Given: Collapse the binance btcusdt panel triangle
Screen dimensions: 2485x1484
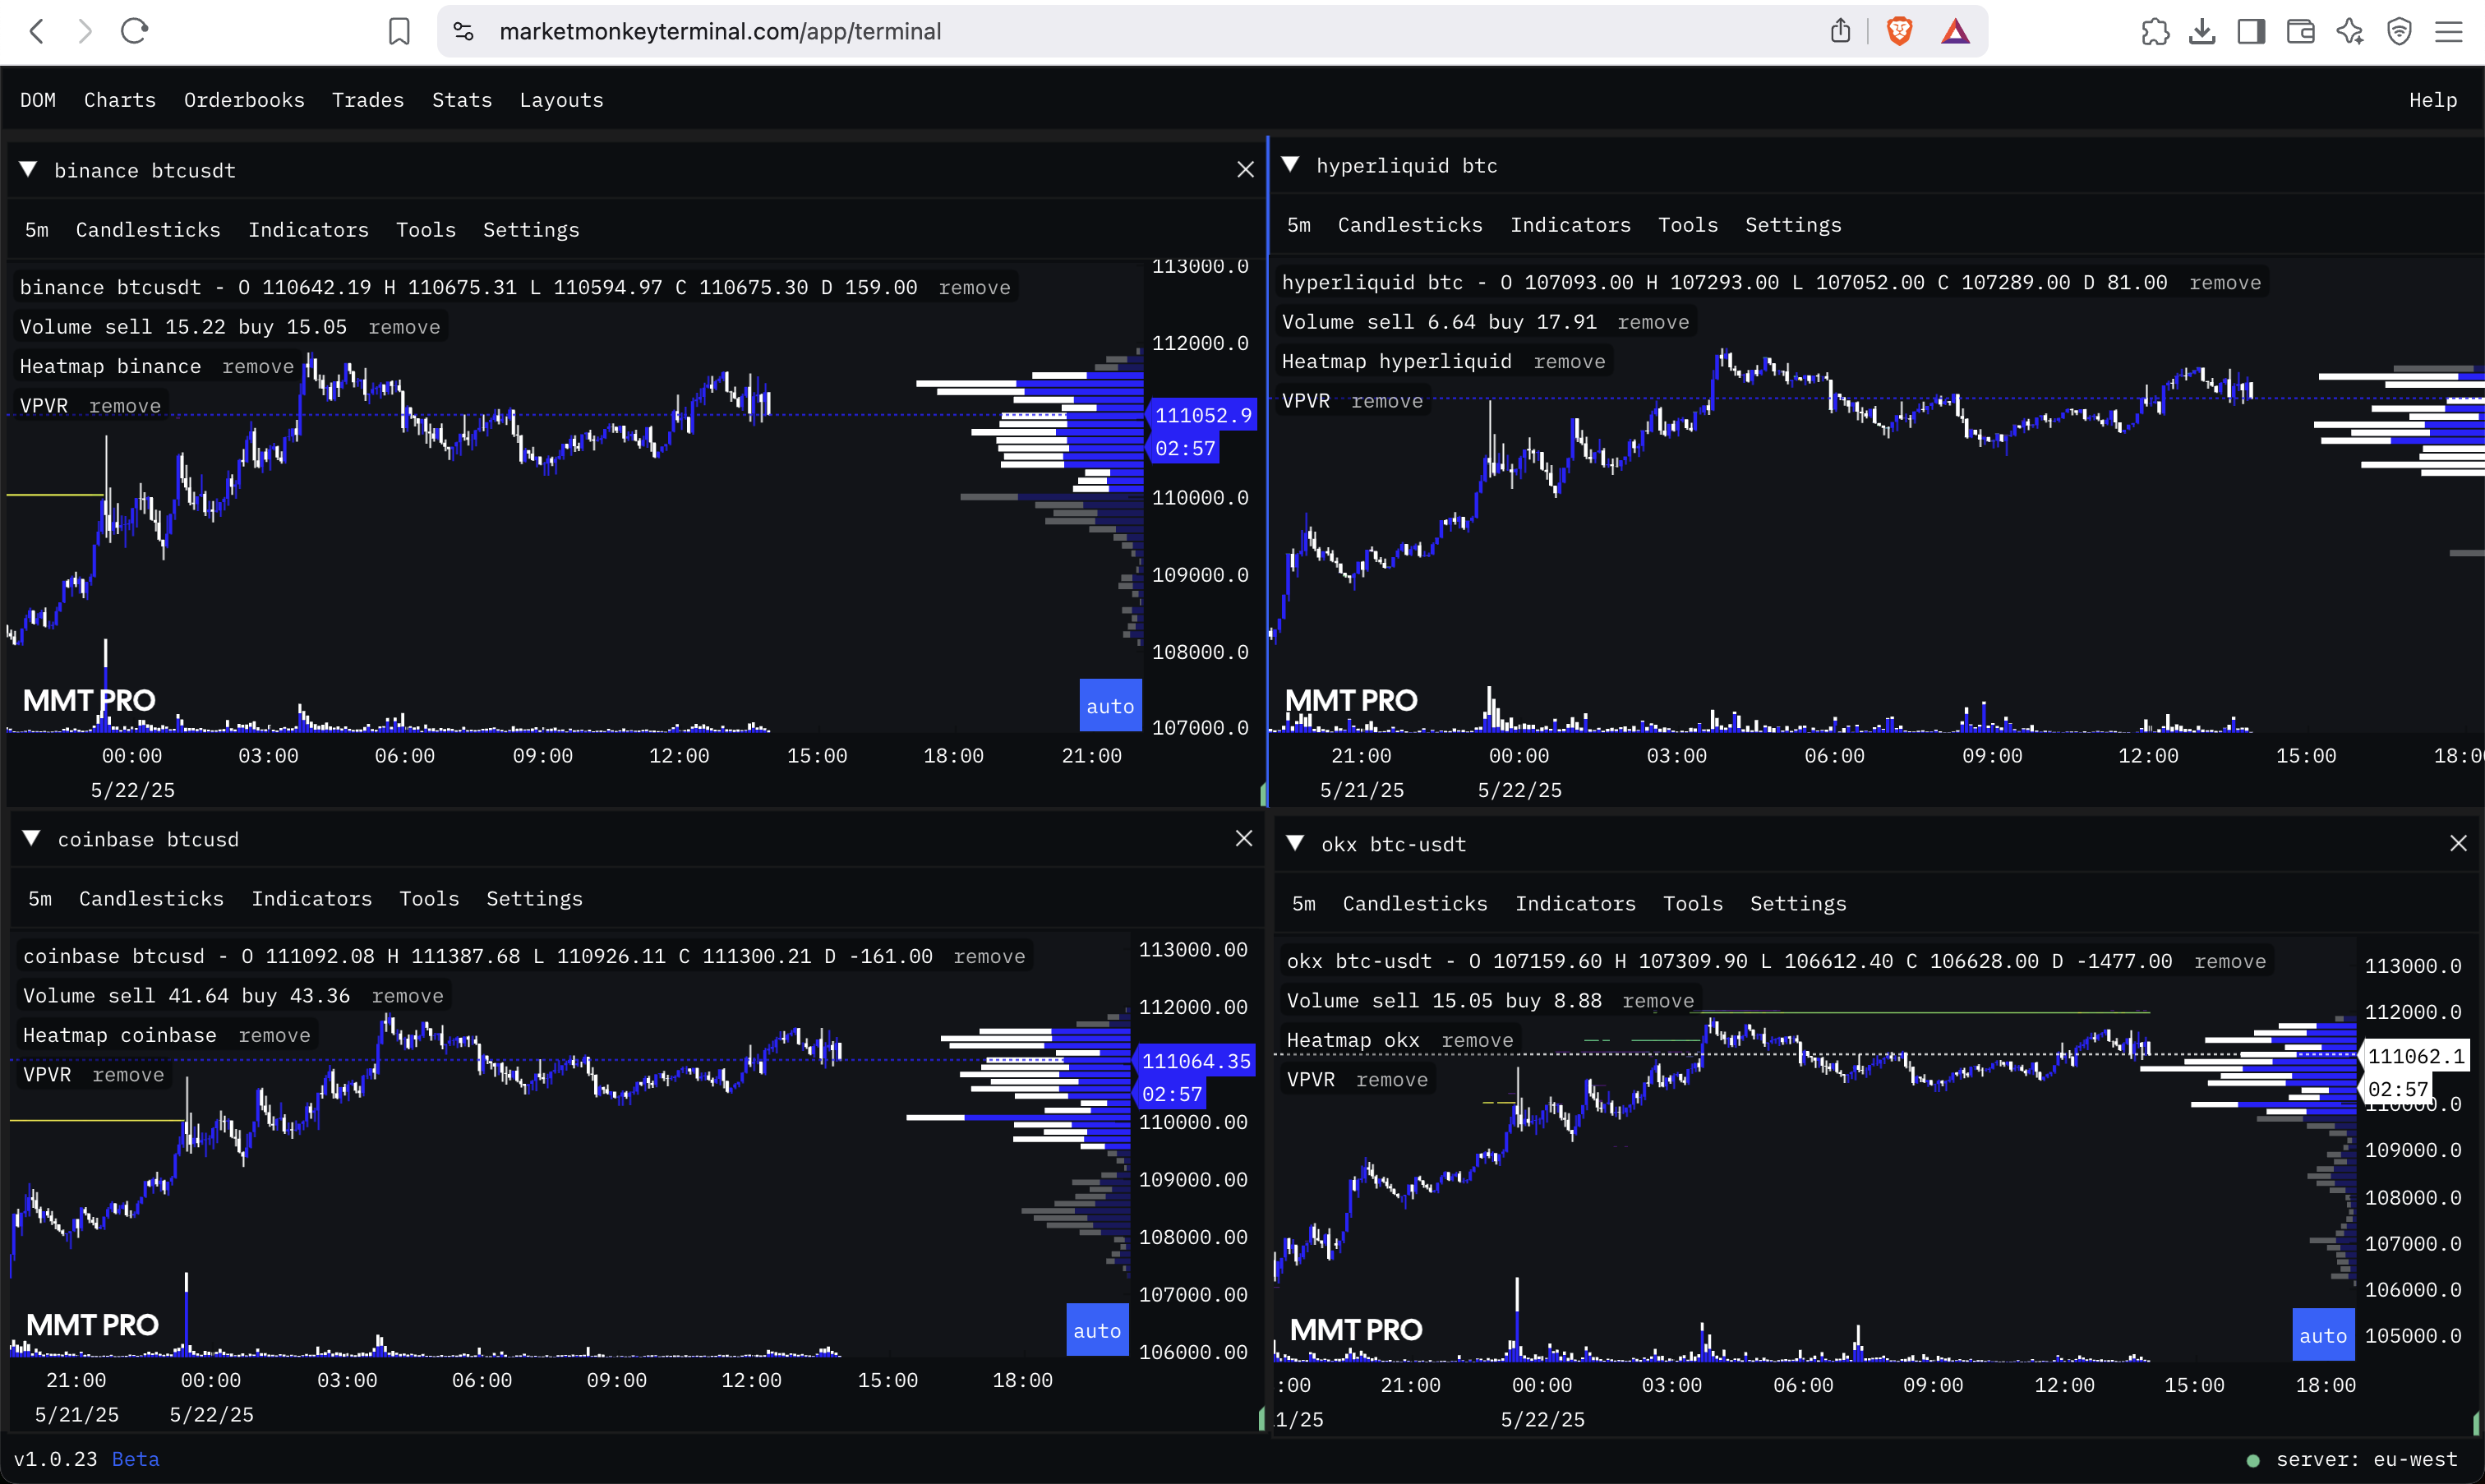Looking at the screenshot, I should click(29, 169).
